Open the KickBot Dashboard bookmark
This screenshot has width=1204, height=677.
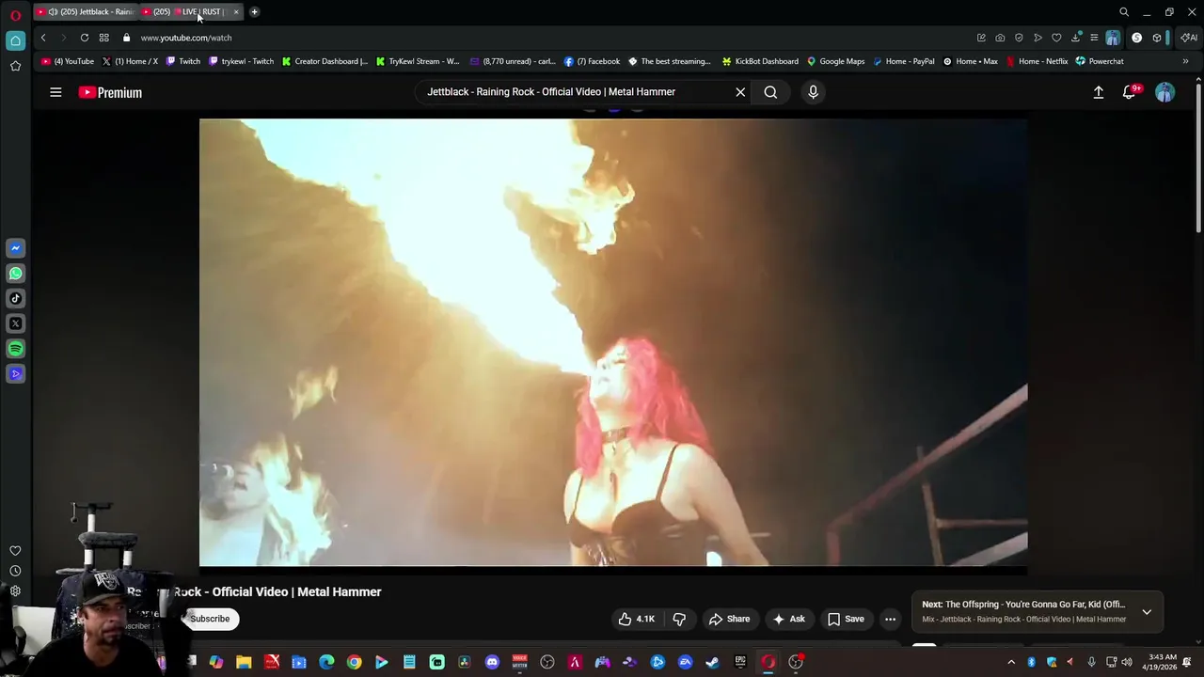[760, 61]
